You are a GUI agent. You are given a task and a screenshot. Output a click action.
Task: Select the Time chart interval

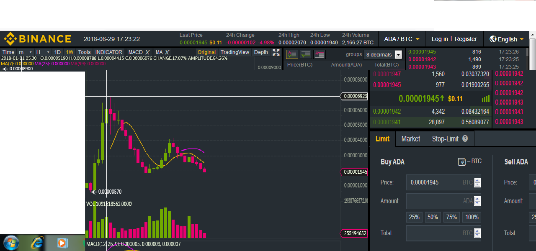click(8, 52)
